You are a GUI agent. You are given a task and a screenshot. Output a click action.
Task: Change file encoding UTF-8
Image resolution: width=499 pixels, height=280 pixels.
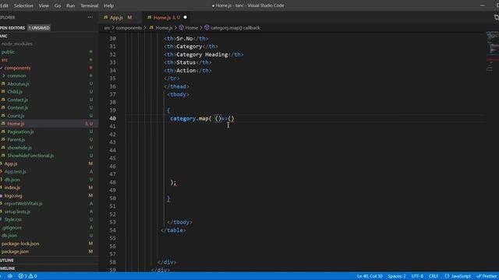click(417, 276)
